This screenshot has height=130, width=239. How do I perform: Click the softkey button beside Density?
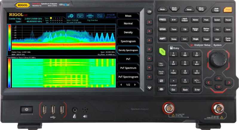(x=149, y=31)
